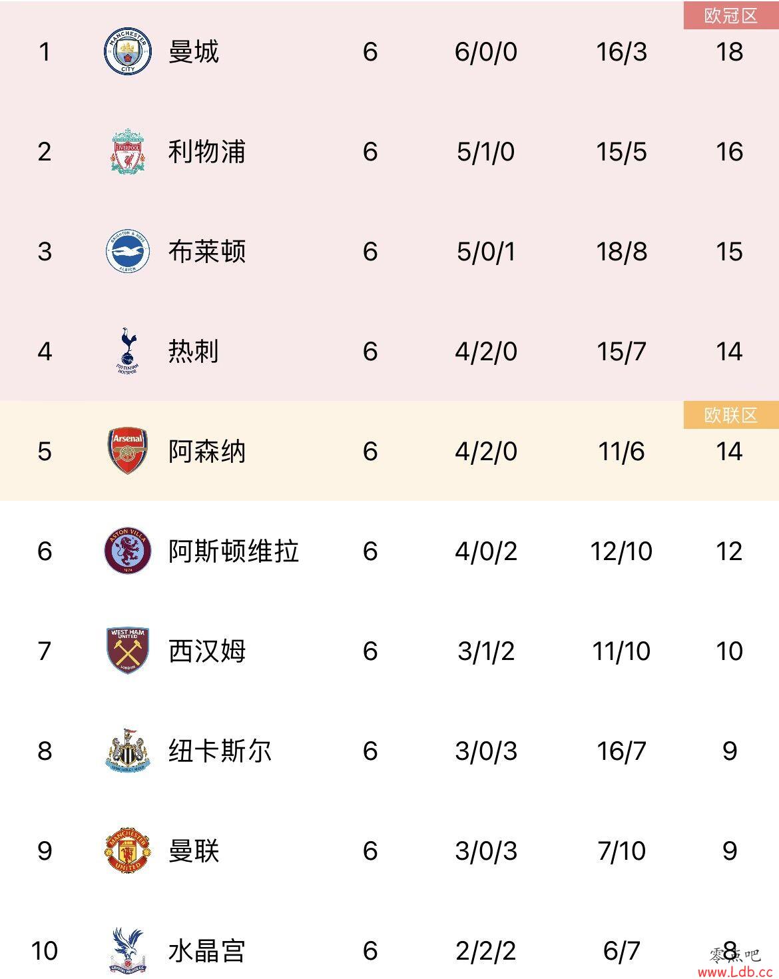Open team name 水晶宫
Screen dimensions: 779x979
point(206,950)
